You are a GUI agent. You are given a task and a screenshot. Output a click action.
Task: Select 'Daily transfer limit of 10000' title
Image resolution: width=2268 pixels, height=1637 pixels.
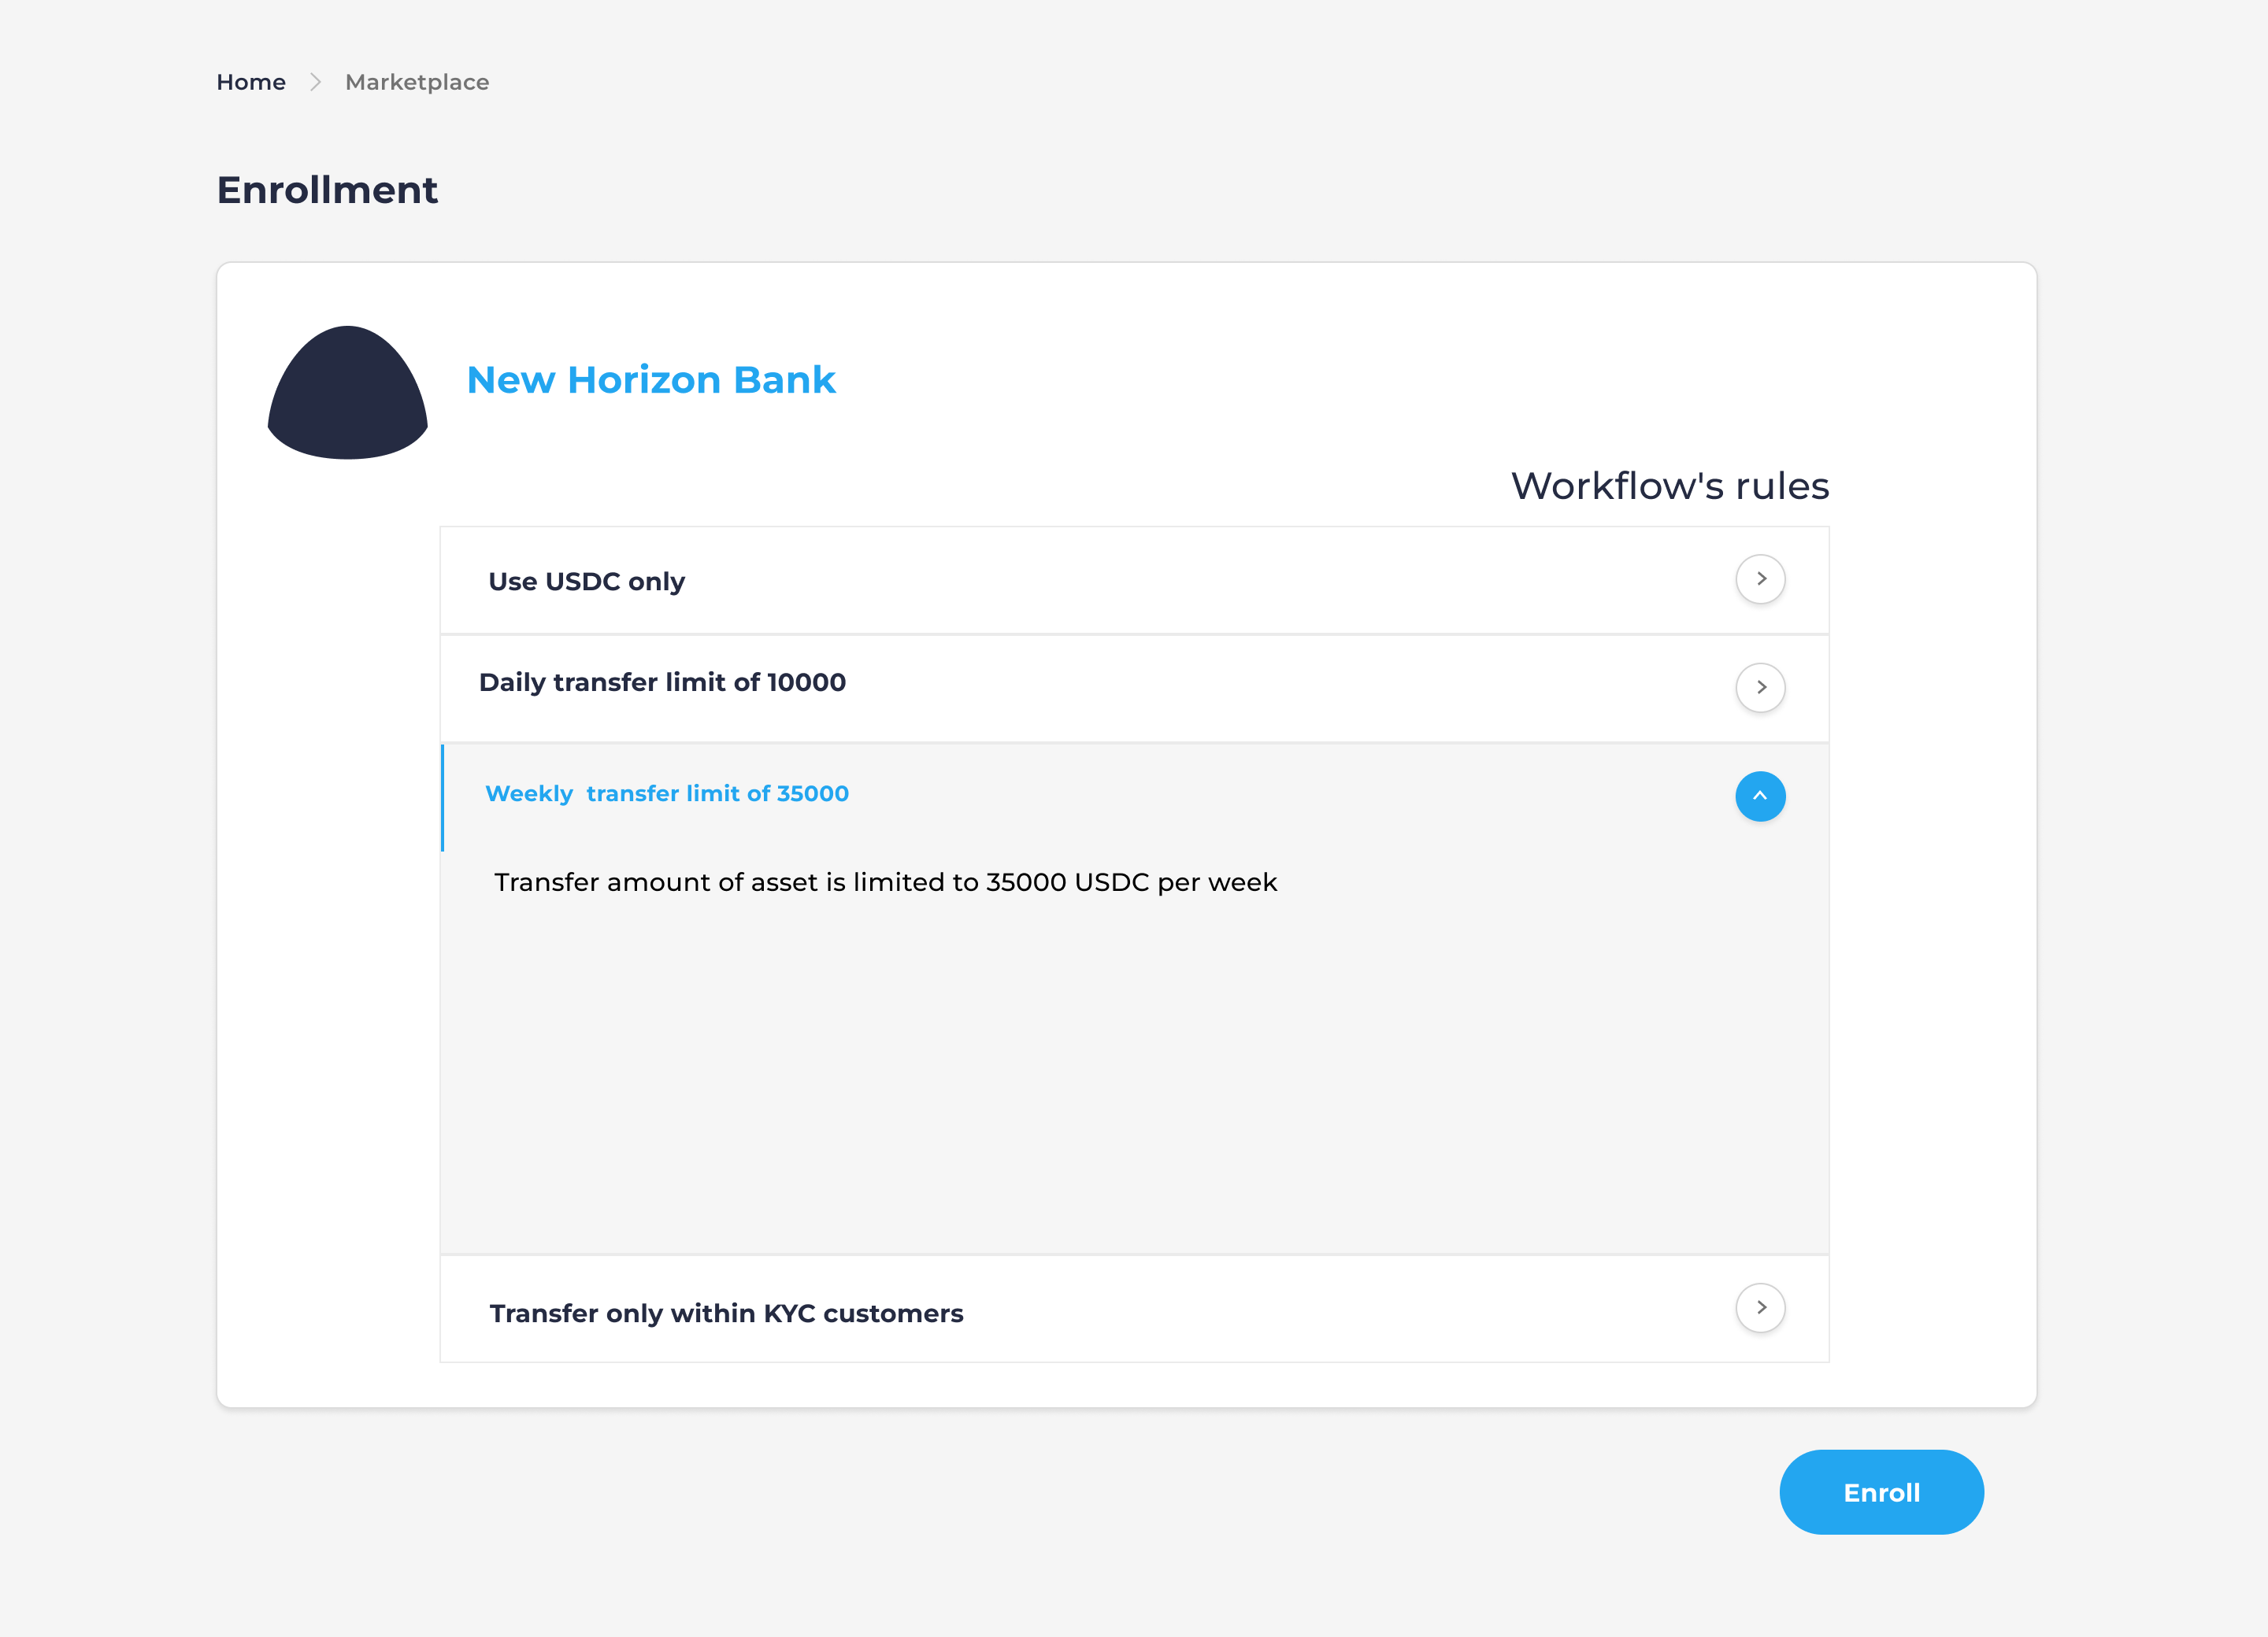(662, 682)
